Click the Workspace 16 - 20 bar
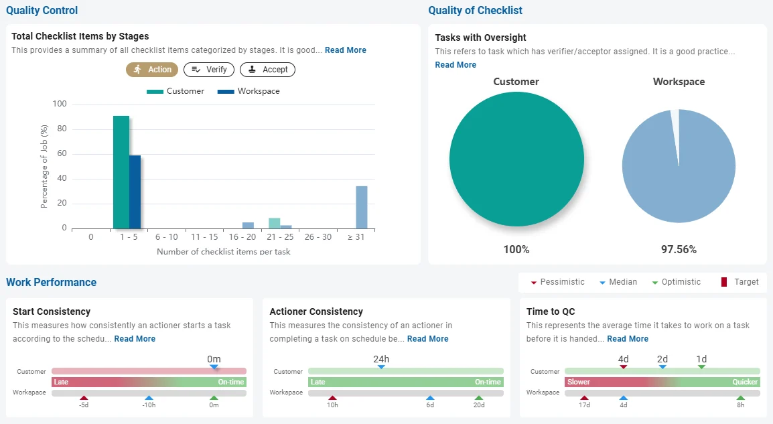 249,226
